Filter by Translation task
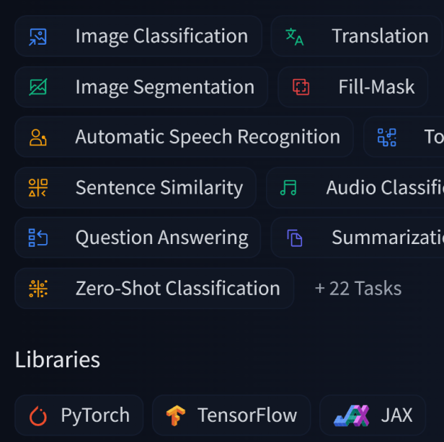Screen dimensions: 444x442 (379, 36)
